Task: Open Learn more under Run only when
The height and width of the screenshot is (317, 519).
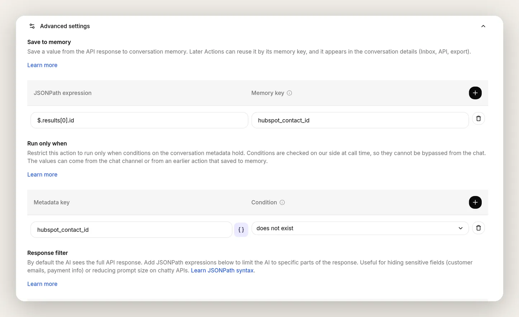Action: pyautogui.click(x=42, y=174)
